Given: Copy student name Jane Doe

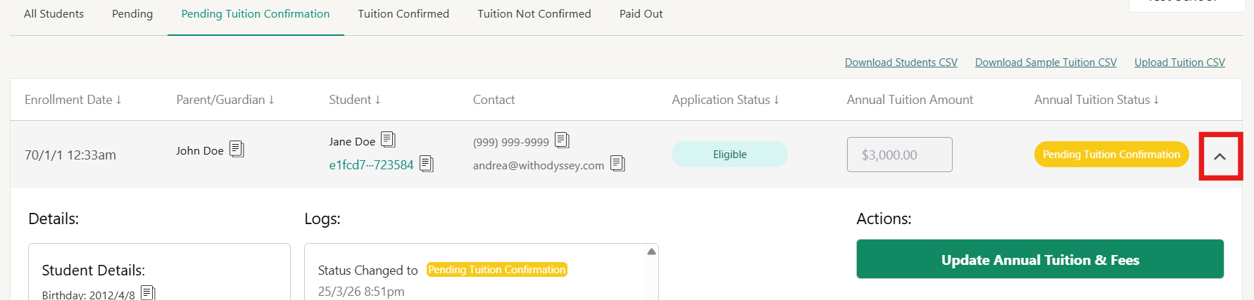Looking at the screenshot, I should (388, 140).
